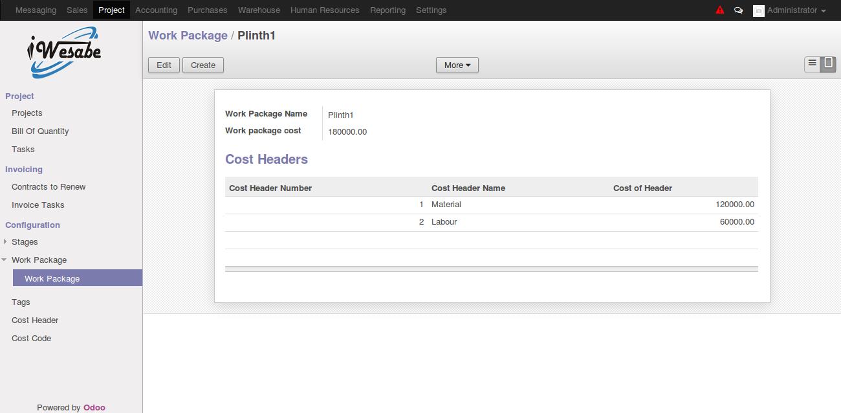841x413 pixels.
Task: Open the Administrator user dropdown
Action: (796, 10)
